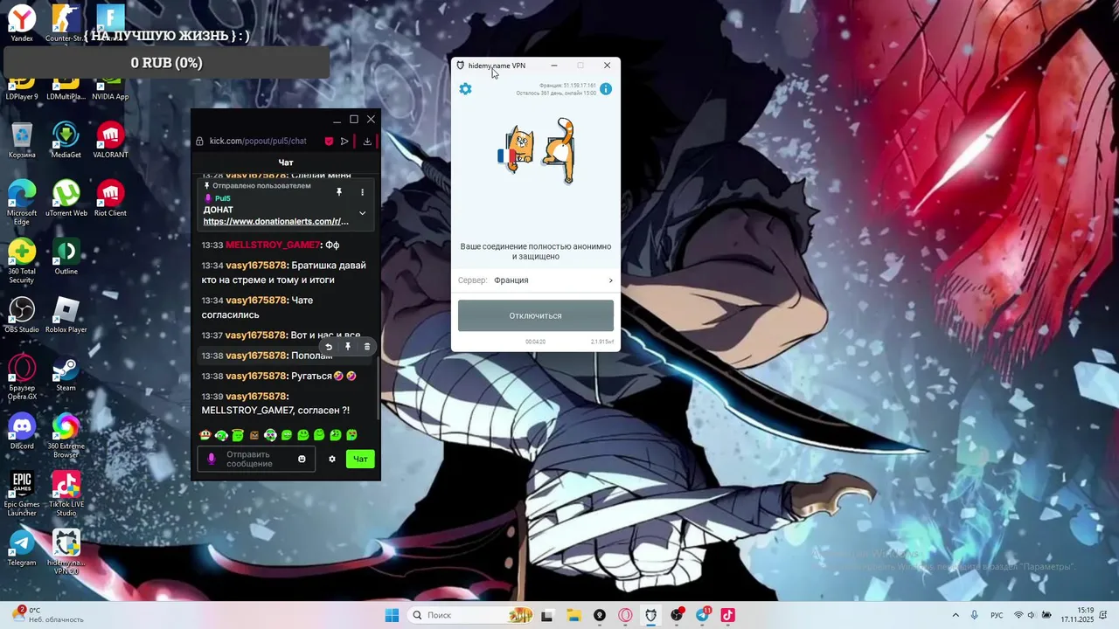Toggle the microphone tray icon

click(x=975, y=615)
